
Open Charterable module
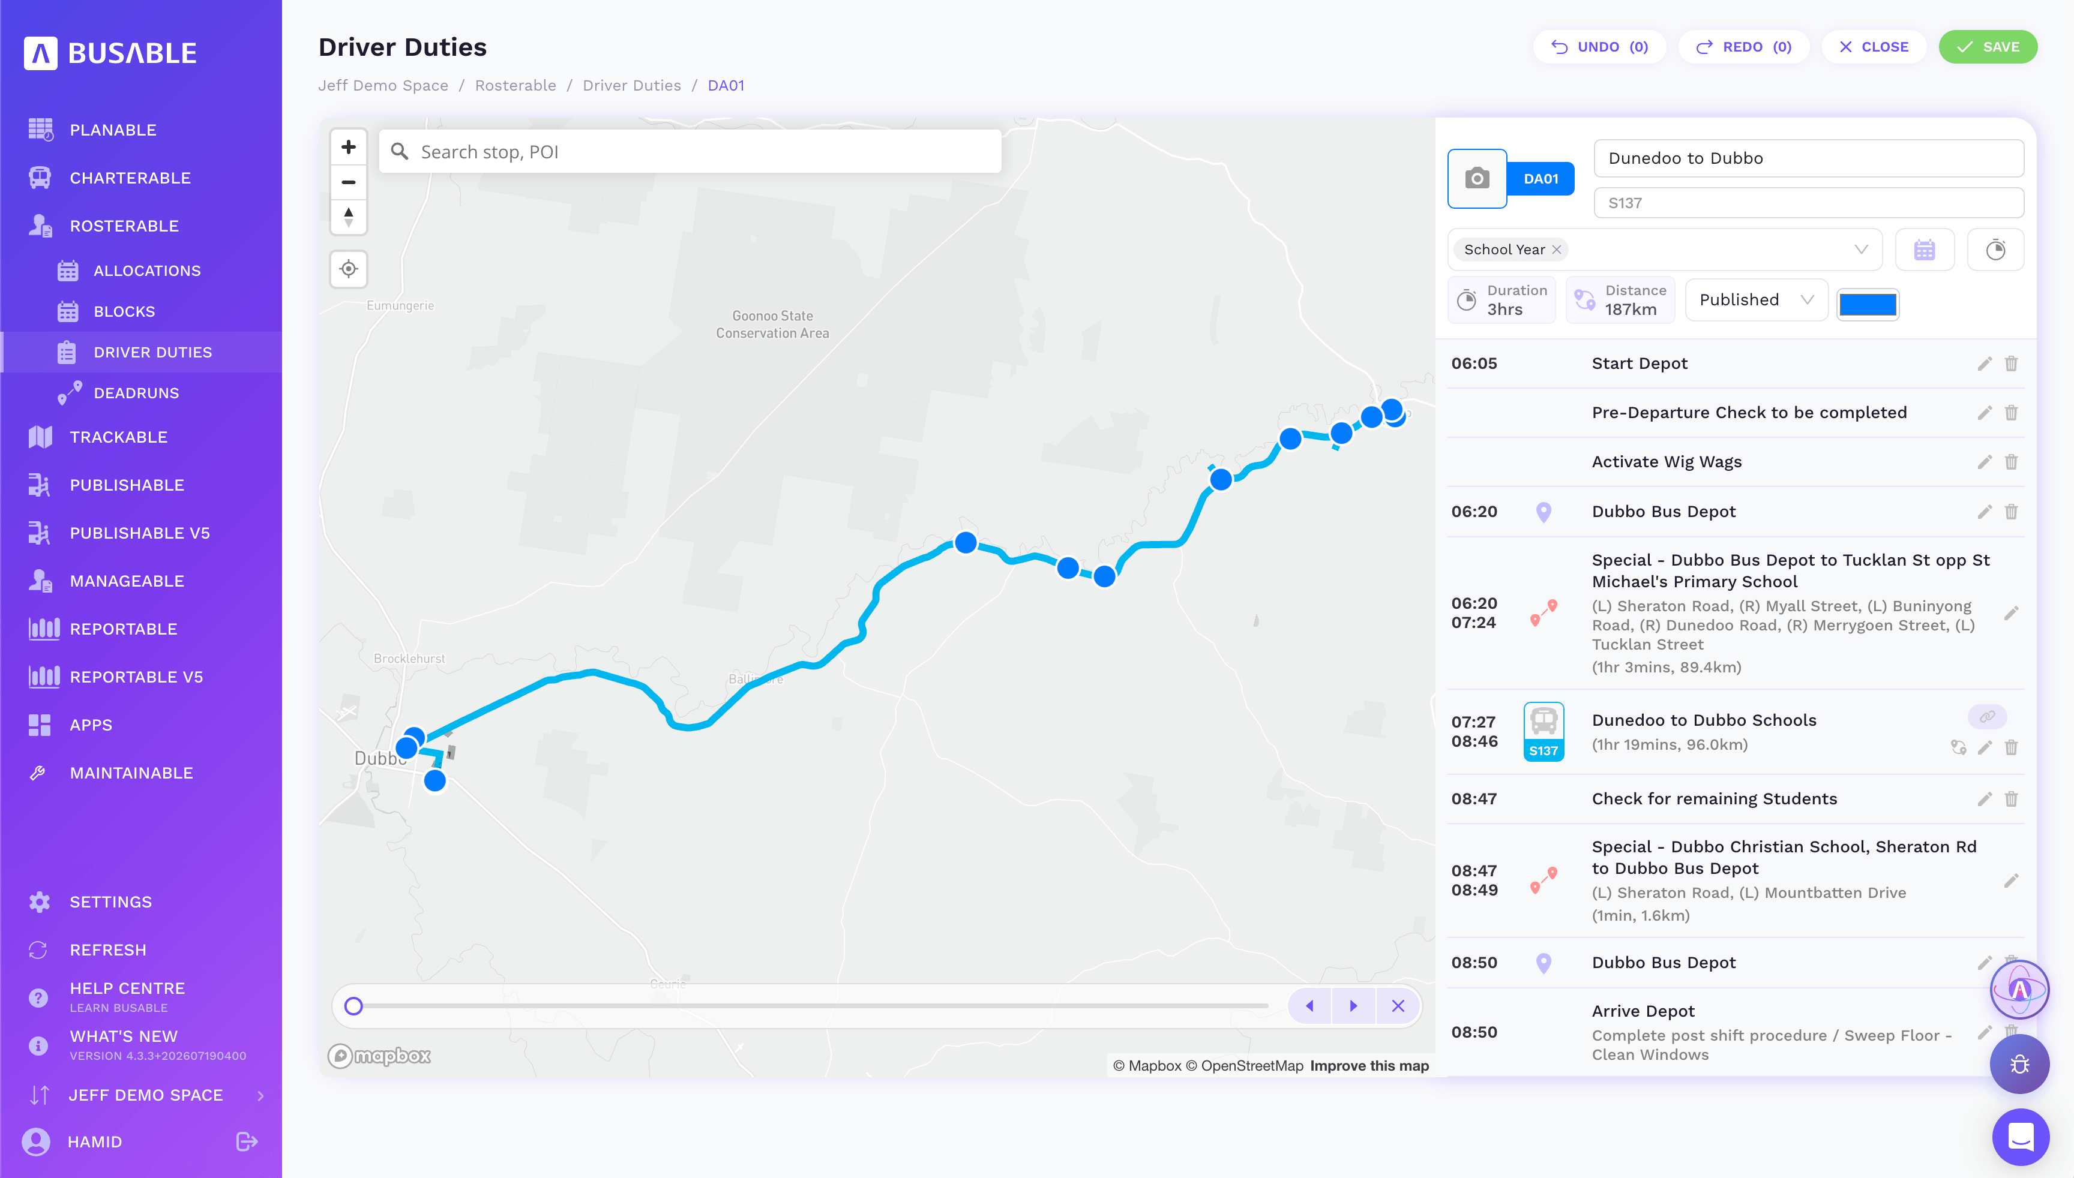142,178
